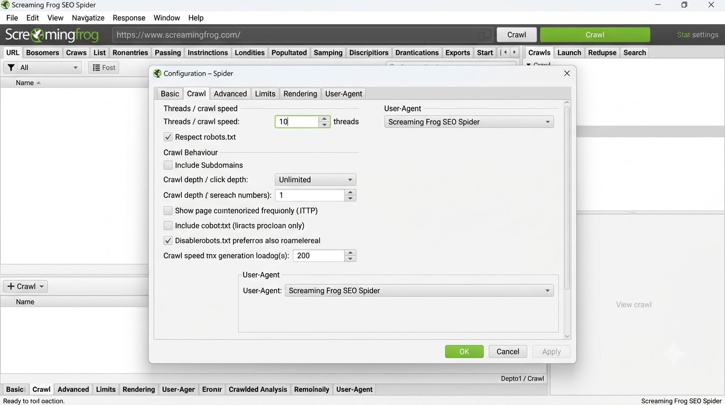The image size is (725, 405).
Task: Click the green Crawl button in the toolbar
Action: (595, 35)
